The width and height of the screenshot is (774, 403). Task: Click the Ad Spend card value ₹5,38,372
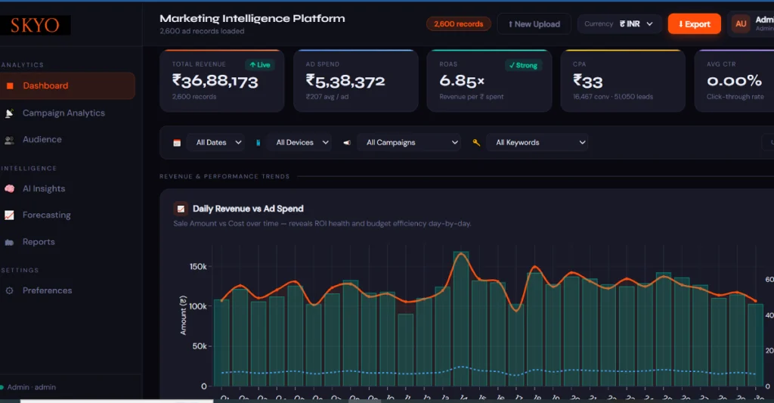pos(345,81)
